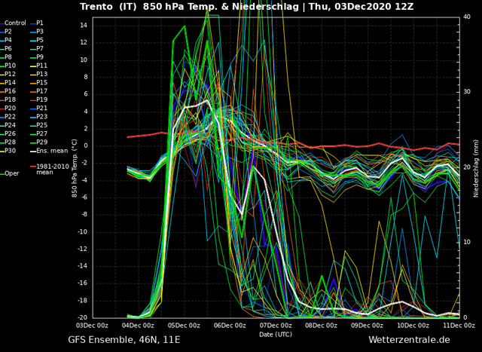Select the '04Dec 00z' x-axis label

139,326
